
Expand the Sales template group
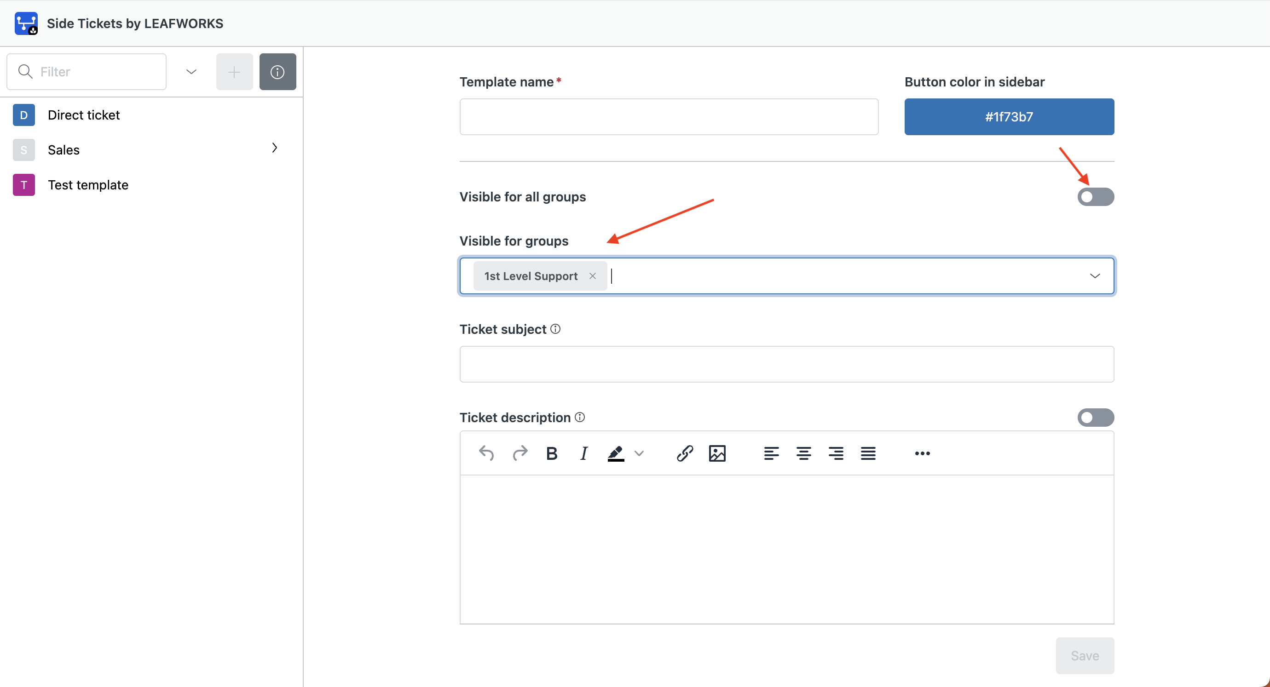(x=275, y=148)
